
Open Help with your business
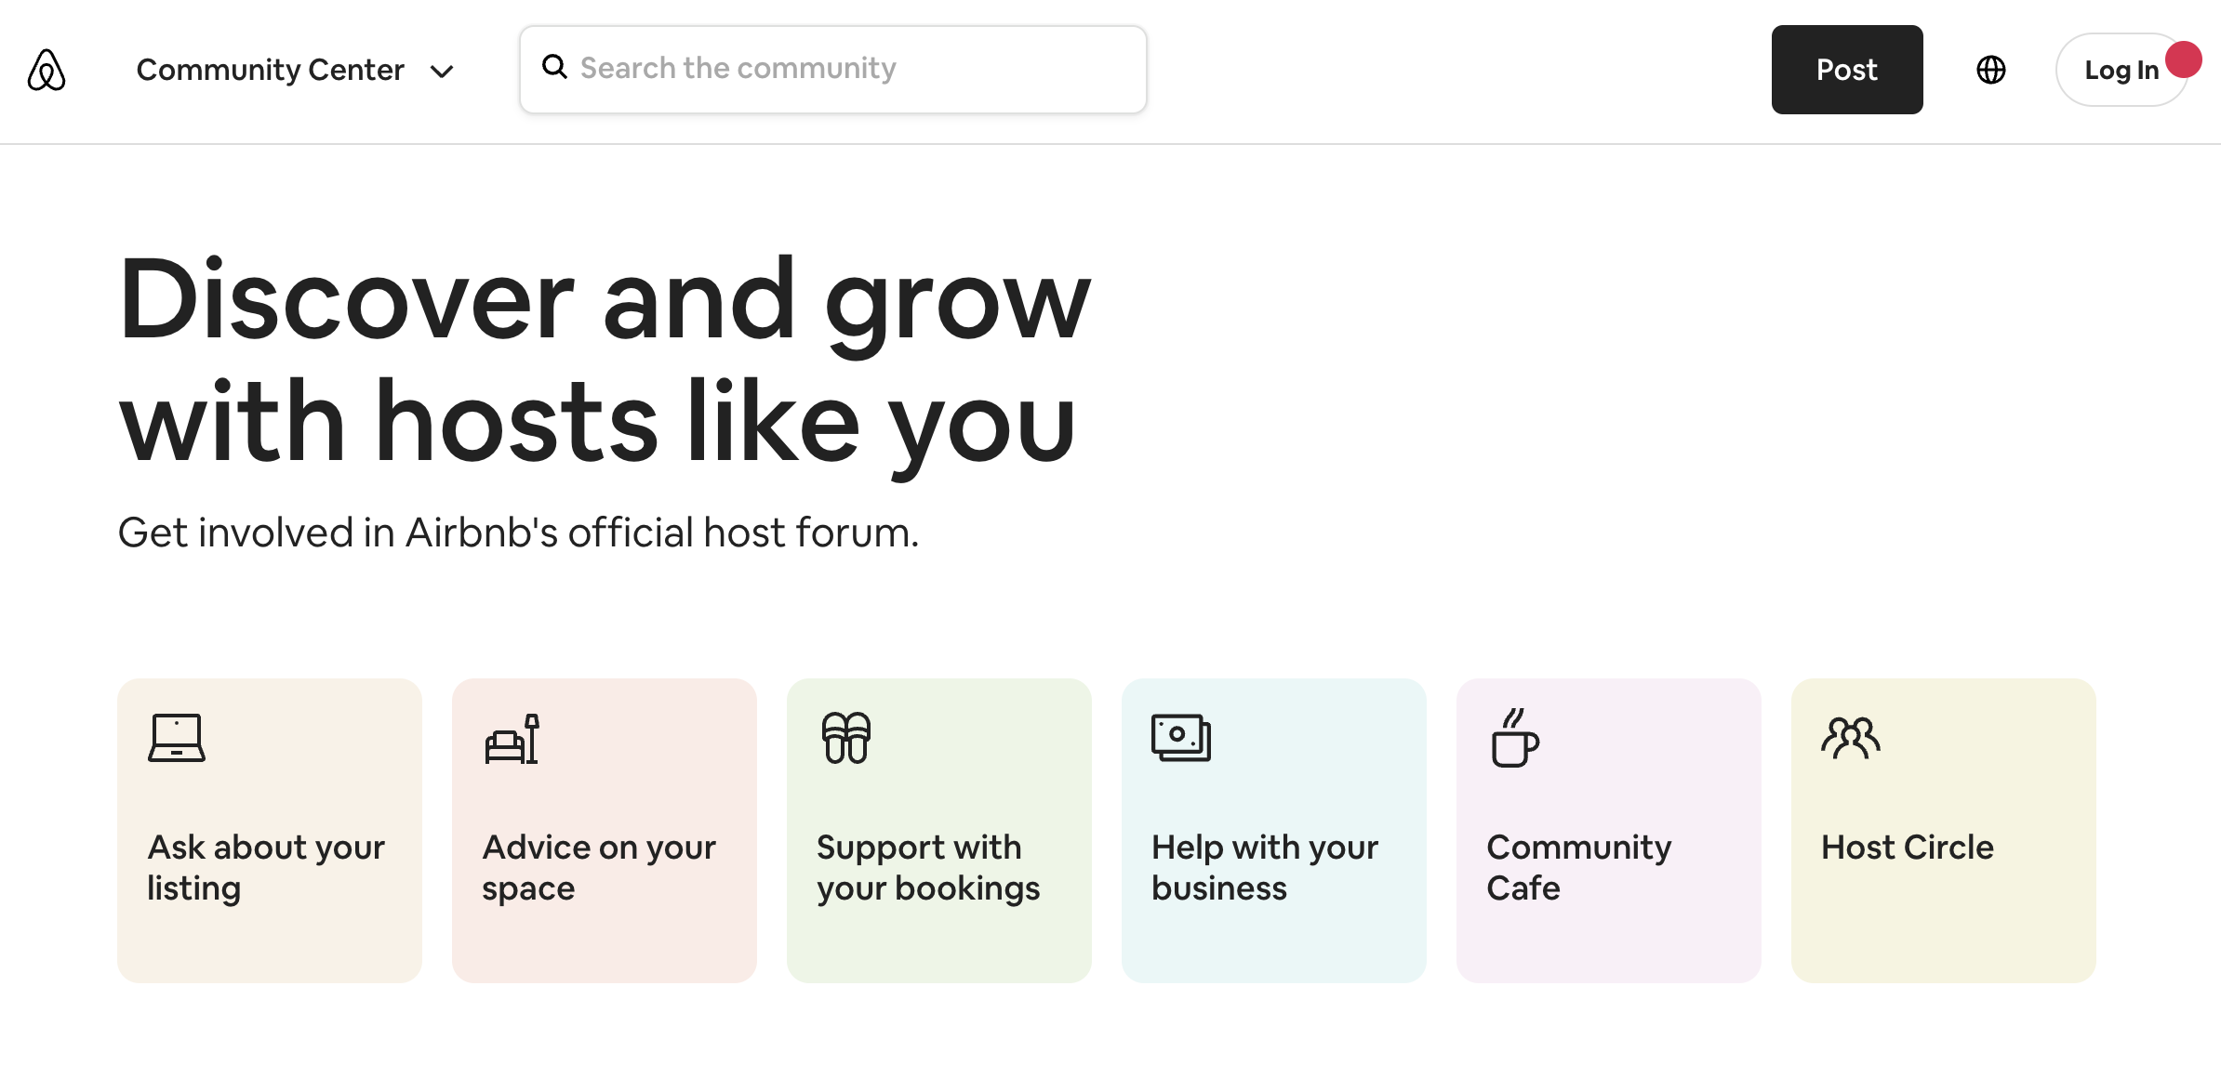click(x=1274, y=831)
